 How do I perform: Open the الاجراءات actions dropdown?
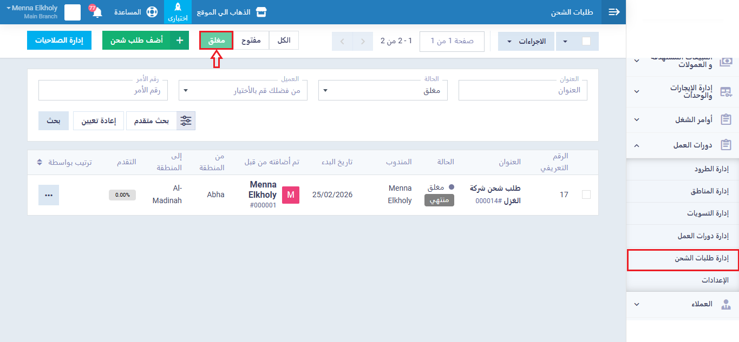[526, 41]
